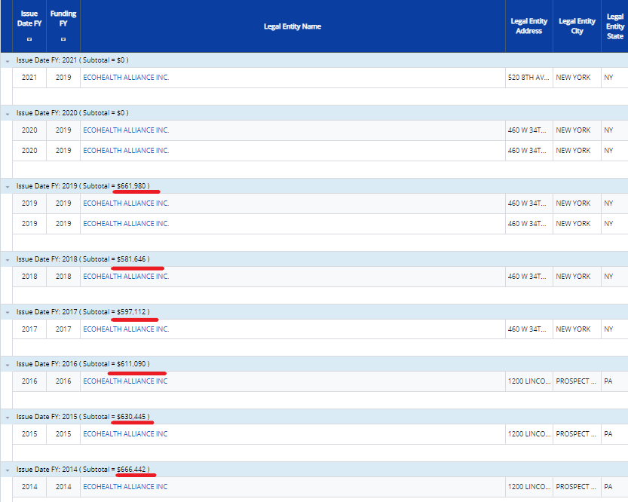Screen dimensions: 628x502
Task: Click the Issue Date FY header label
Action: pos(29,18)
